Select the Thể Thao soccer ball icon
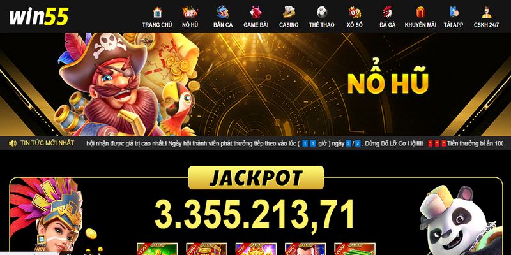Viewport: 511px width, 255px height. (322, 12)
